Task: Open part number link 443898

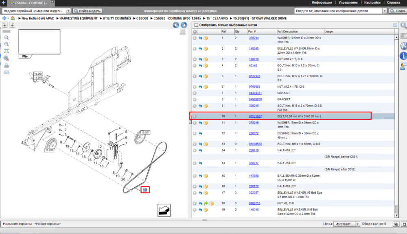Action: click(254, 175)
